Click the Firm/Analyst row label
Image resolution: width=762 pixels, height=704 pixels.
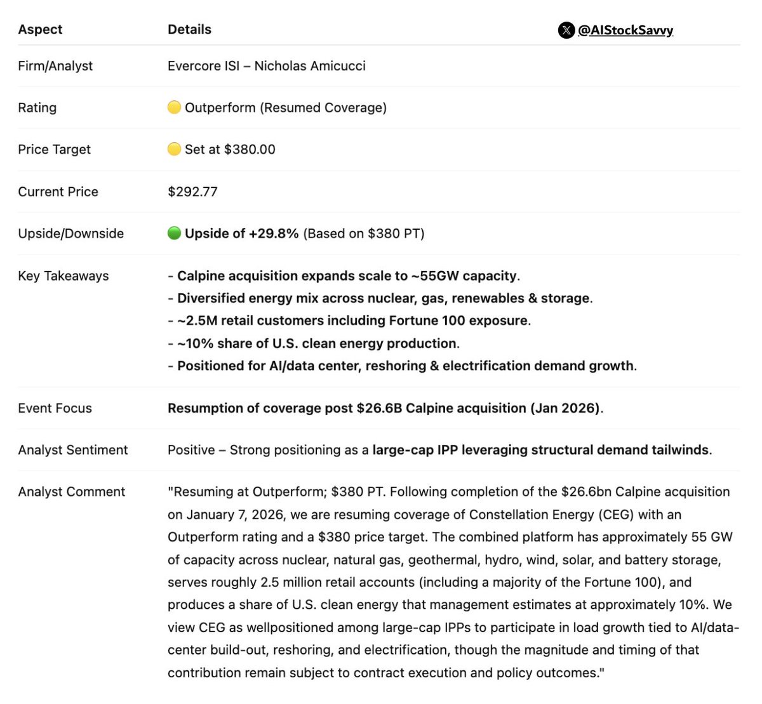coord(55,65)
